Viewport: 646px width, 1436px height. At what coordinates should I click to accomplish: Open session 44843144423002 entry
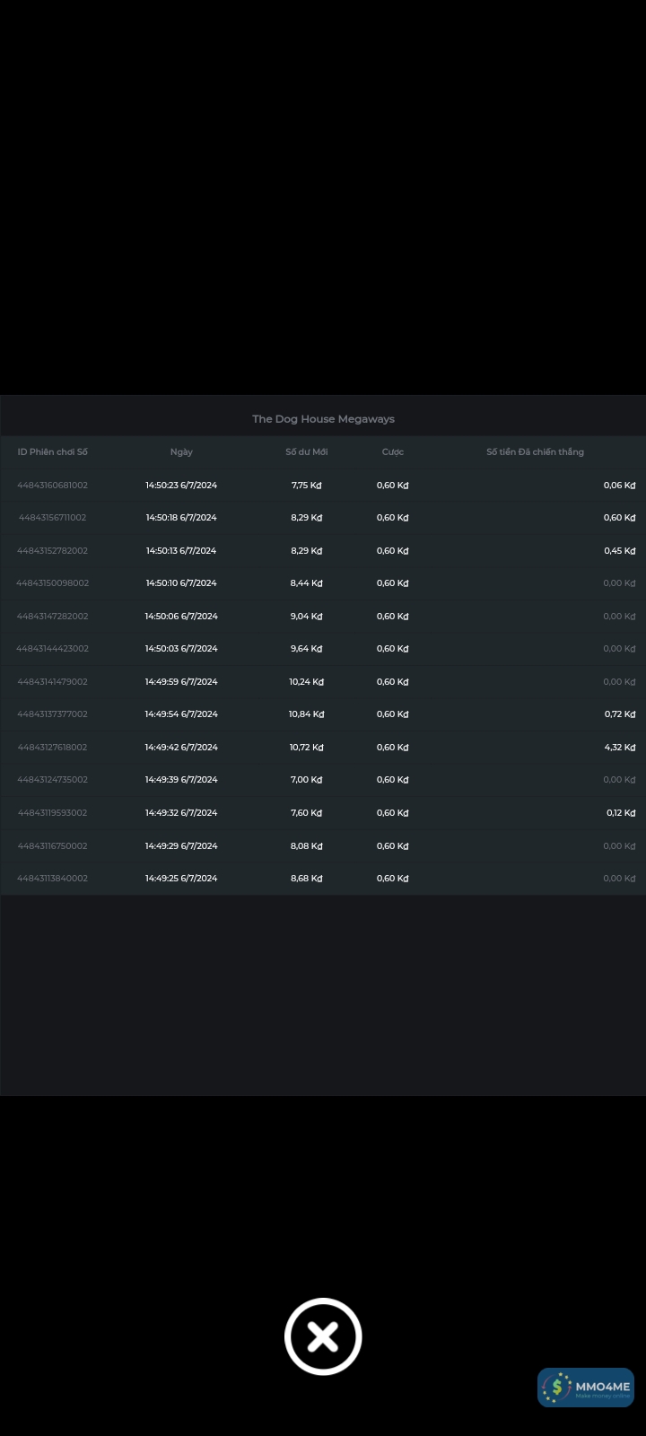coord(53,649)
